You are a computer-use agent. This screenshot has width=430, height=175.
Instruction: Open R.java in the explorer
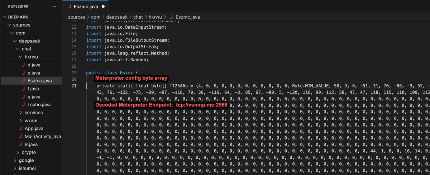(31, 145)
